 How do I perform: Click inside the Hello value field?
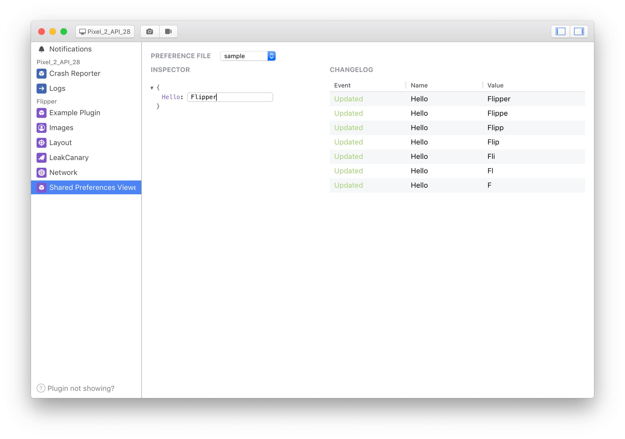(230, 97)
